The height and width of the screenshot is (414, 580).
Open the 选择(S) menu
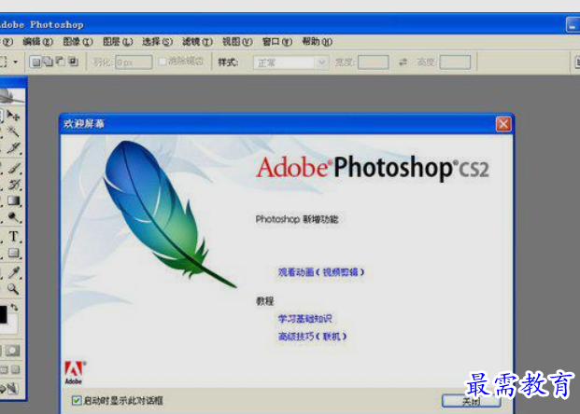158,42
